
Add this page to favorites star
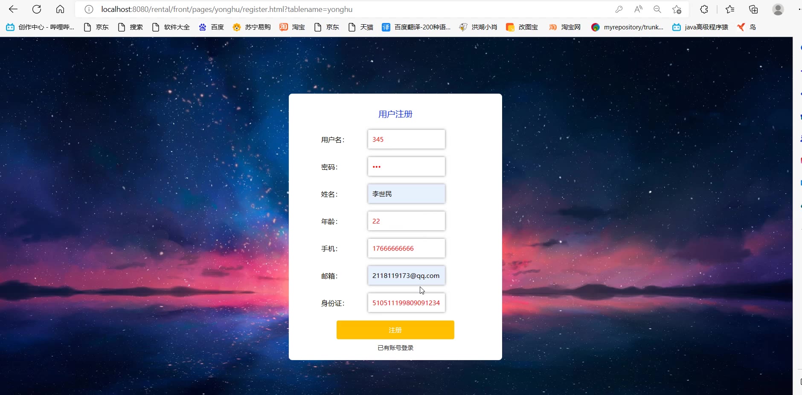[677, 9]
